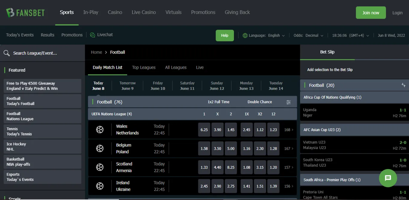Image resolution: width=409 pixels, height=200 pixels.
Task: Expand 167 more markets for Belgium match
Action: point(289,149)
